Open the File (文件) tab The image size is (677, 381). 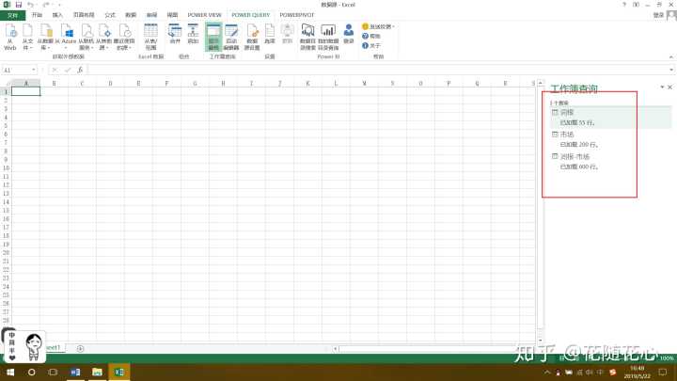pos(12,15)
